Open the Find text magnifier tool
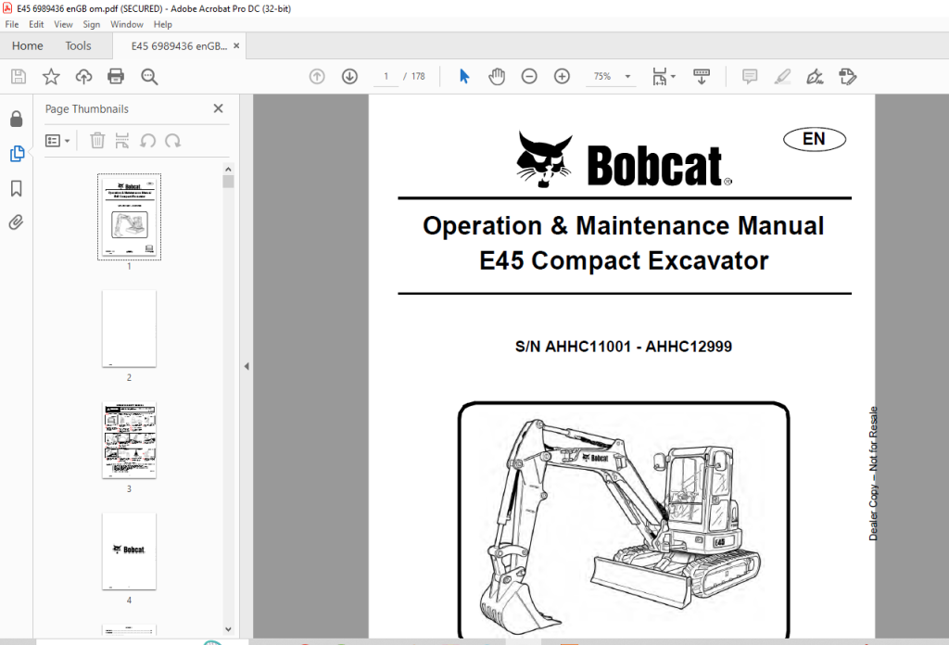Image resolution: width=949 pixels, height=645 pixels. coord(149,76)
